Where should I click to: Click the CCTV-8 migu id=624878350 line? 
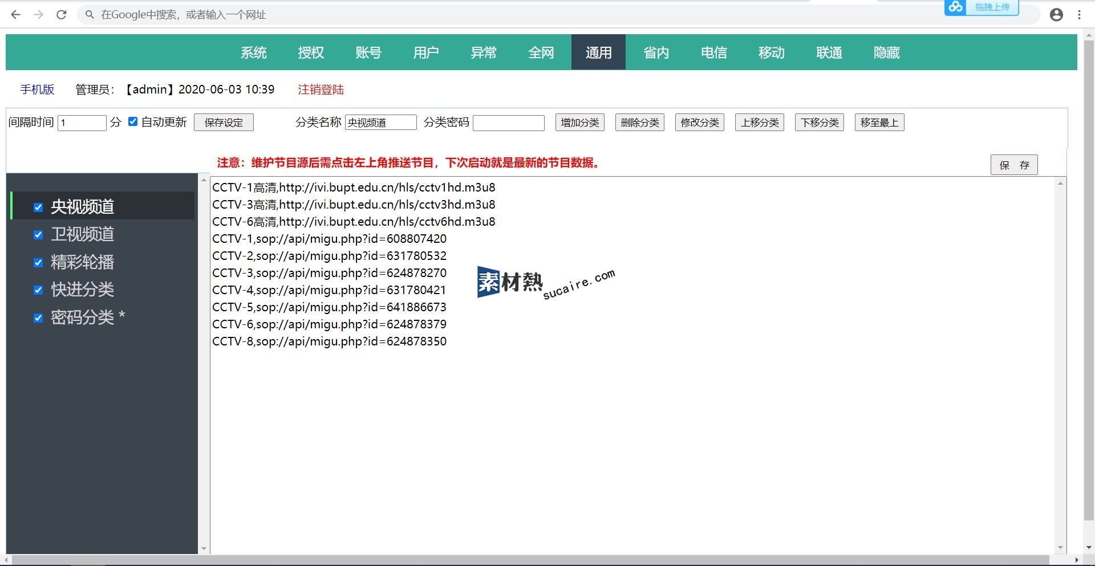330,341
